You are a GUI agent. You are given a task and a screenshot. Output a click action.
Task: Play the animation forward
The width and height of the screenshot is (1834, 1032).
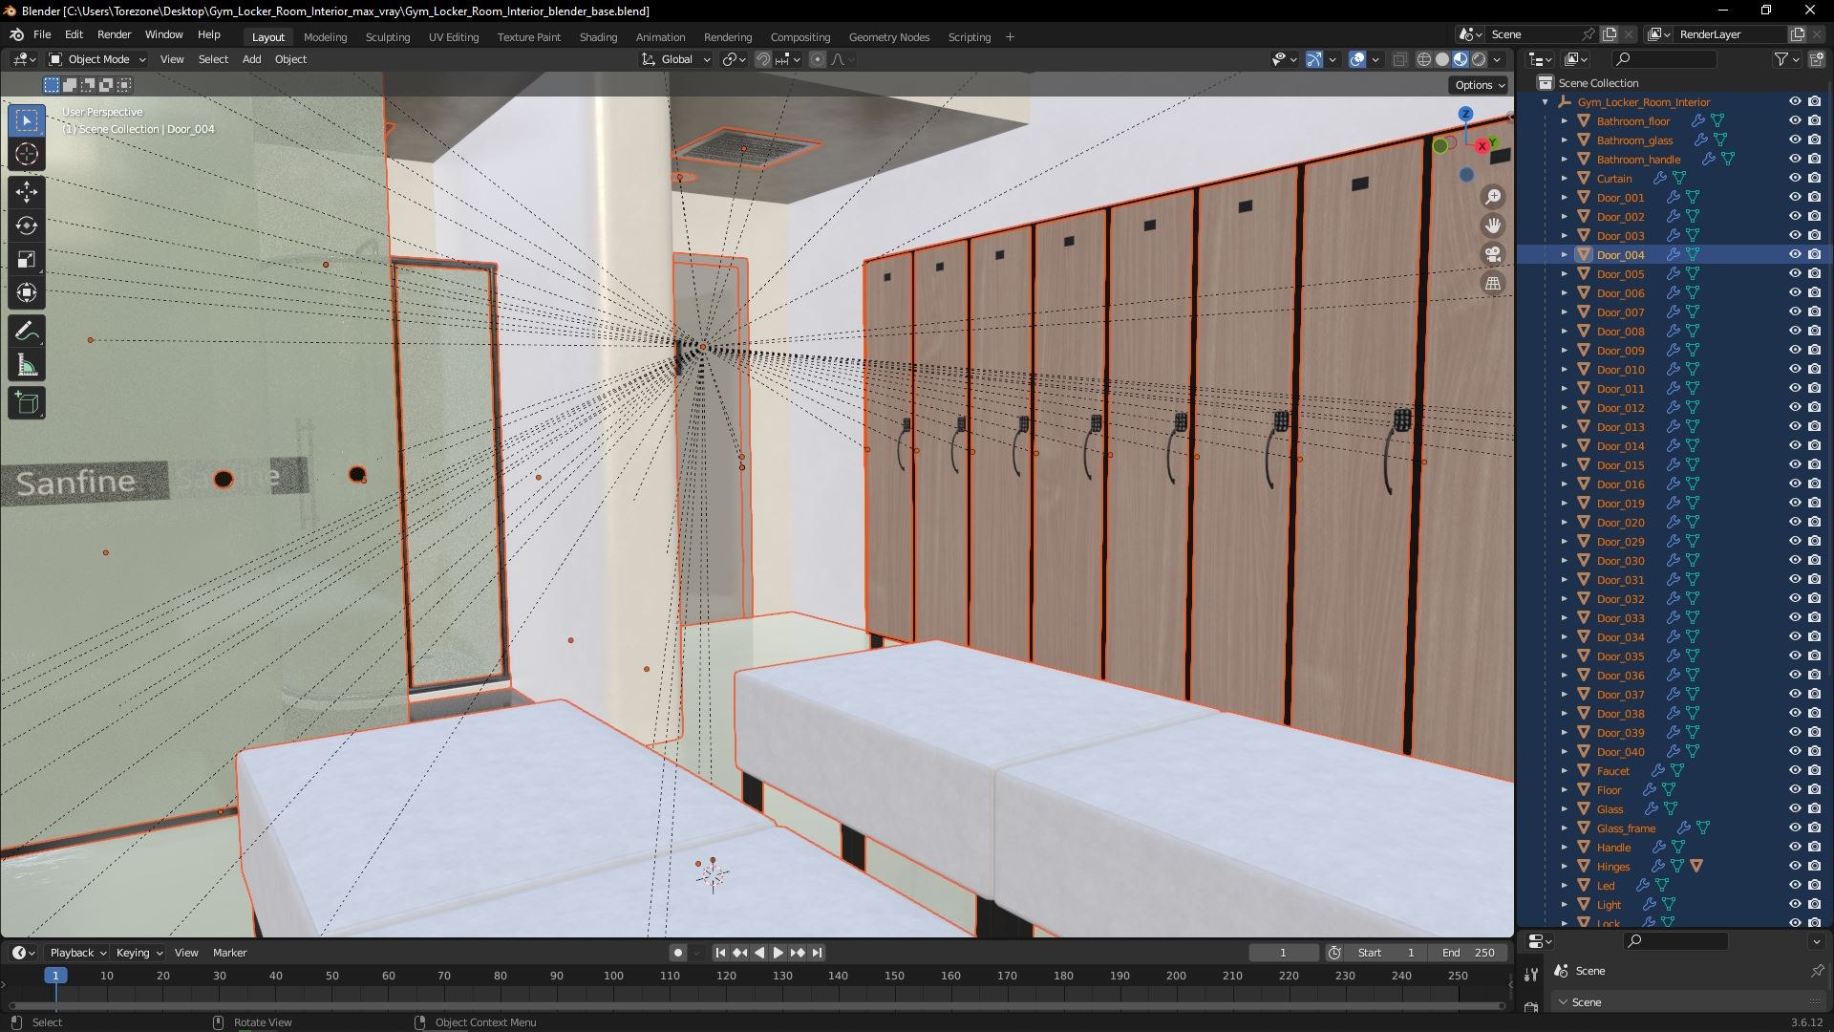click(x=778, y=953)
